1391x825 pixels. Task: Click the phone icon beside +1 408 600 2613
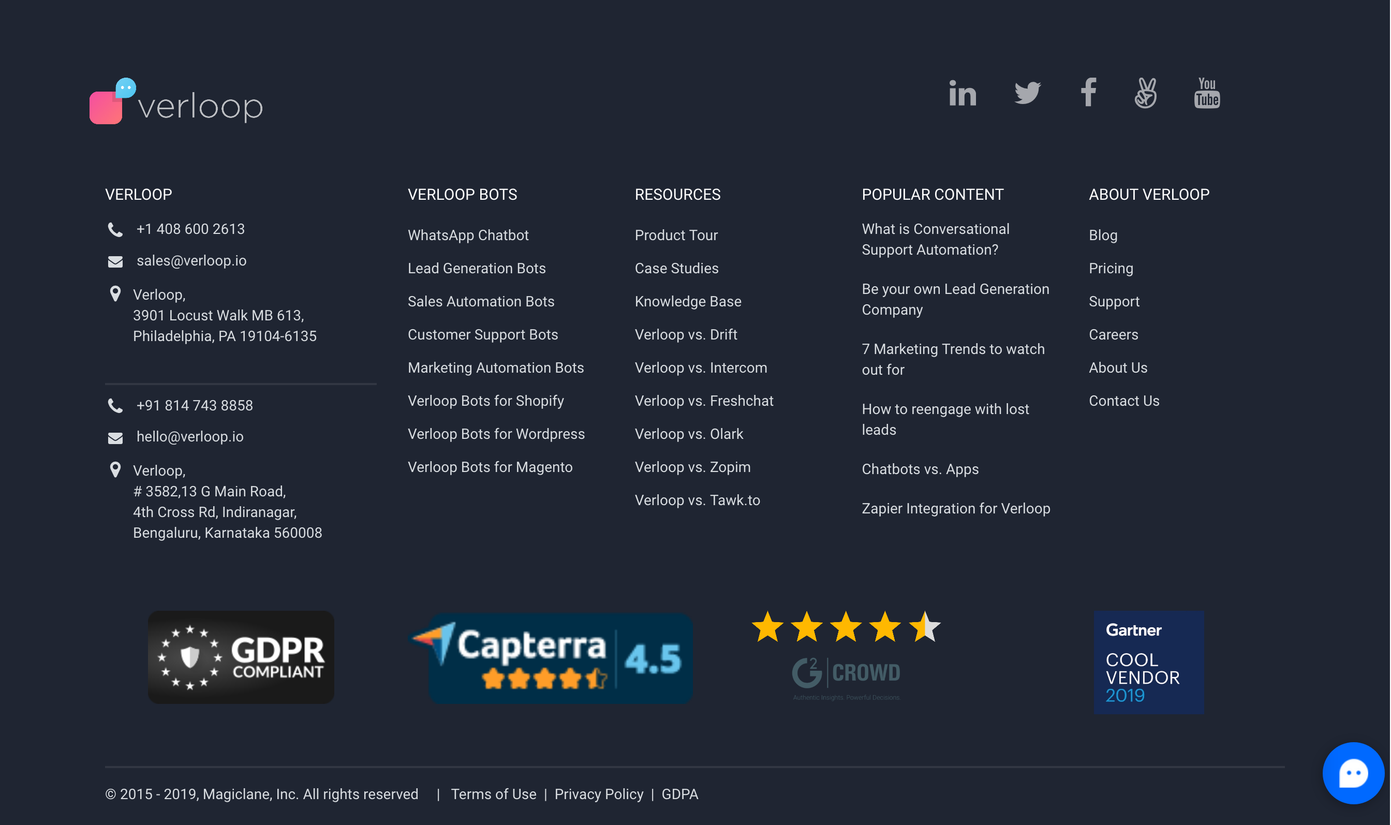115,230
